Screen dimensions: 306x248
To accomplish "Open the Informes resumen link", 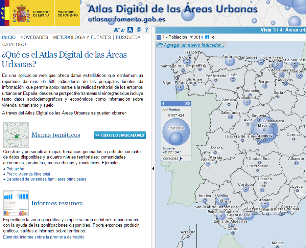I will 57,203.
